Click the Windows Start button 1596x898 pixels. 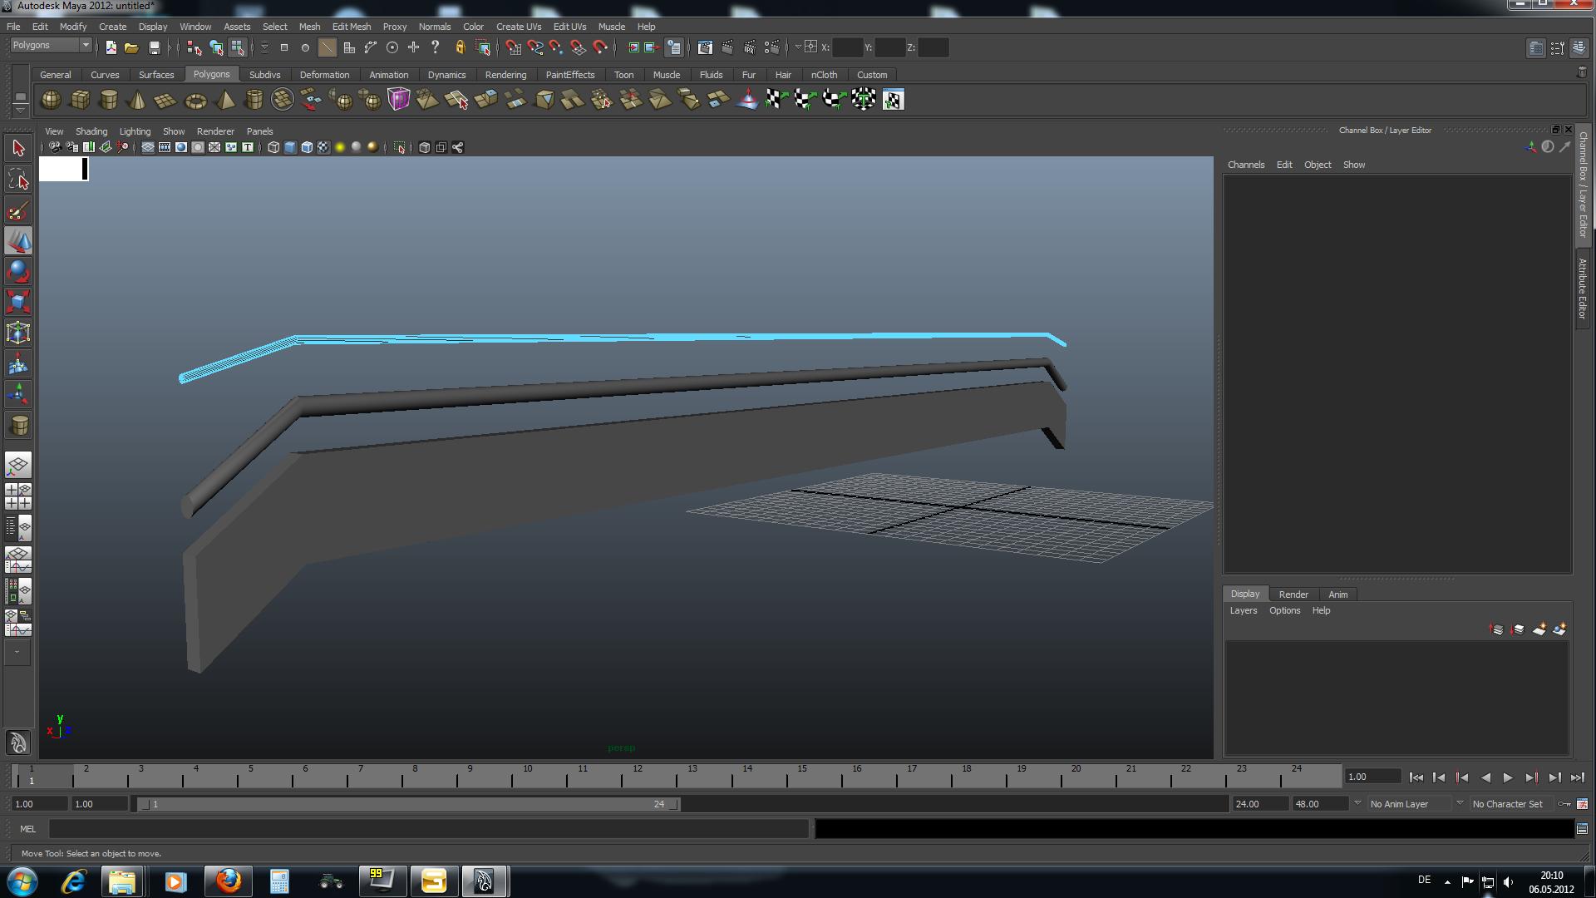point(22,881)
